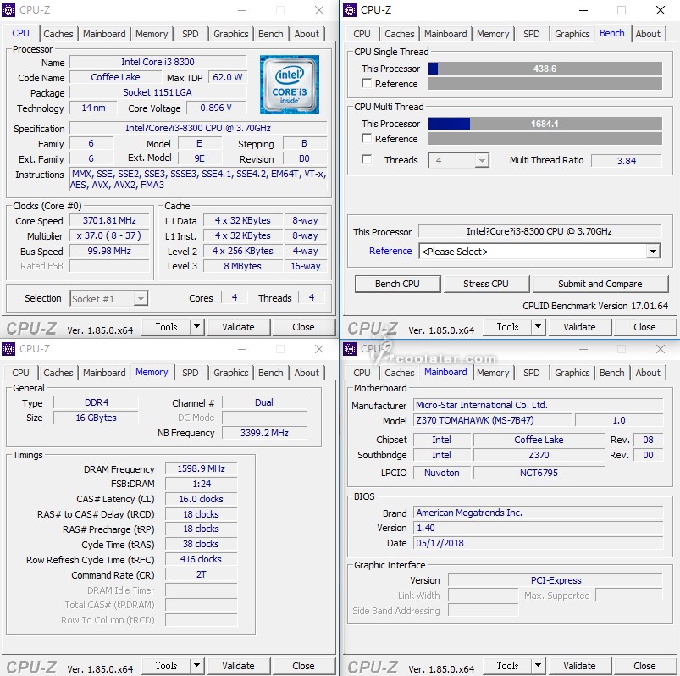
Task: Click single thread score bar showing 438.6
Action: pos(545,69)
